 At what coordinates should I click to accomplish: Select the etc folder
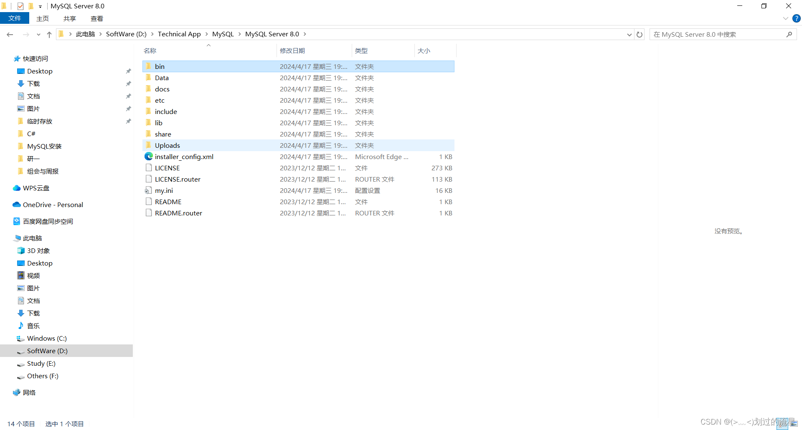coord(298,100)
